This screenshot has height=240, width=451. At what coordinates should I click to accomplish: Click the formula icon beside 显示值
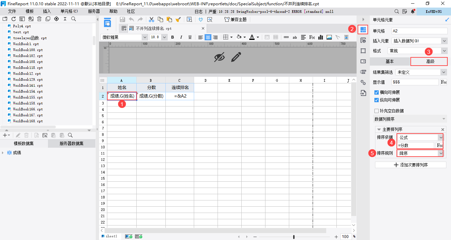click(x=444, y=82)
